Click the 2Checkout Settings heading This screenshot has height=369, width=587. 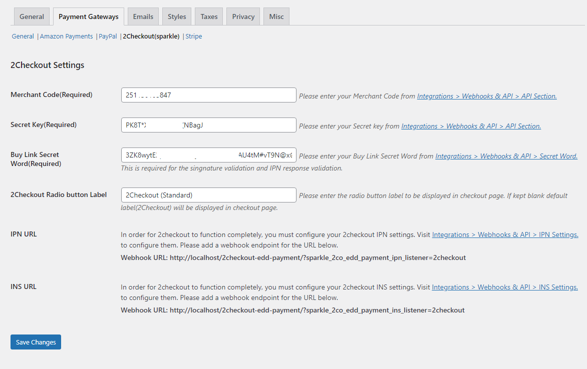pos(47,65)
